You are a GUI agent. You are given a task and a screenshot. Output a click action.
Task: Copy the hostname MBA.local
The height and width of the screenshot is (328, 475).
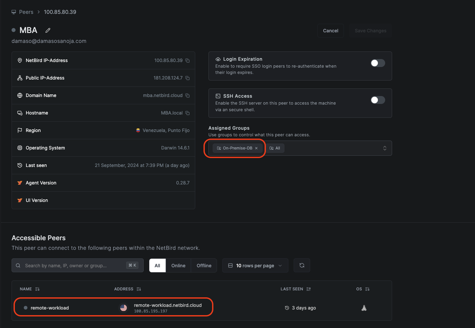click(187, 113)
